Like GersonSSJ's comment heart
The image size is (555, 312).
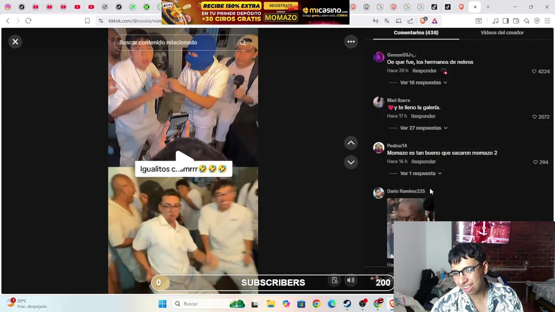click(534, 71)
